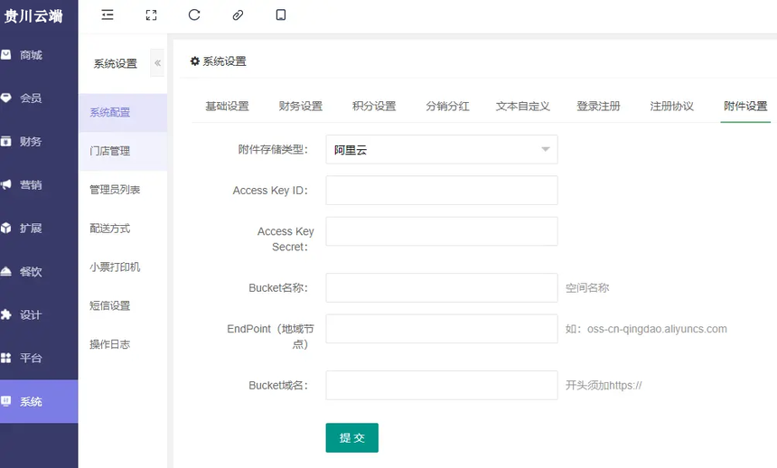777x468 pixels.
Task: Focus the Bucket名称 input field
Action: [442, 287]
